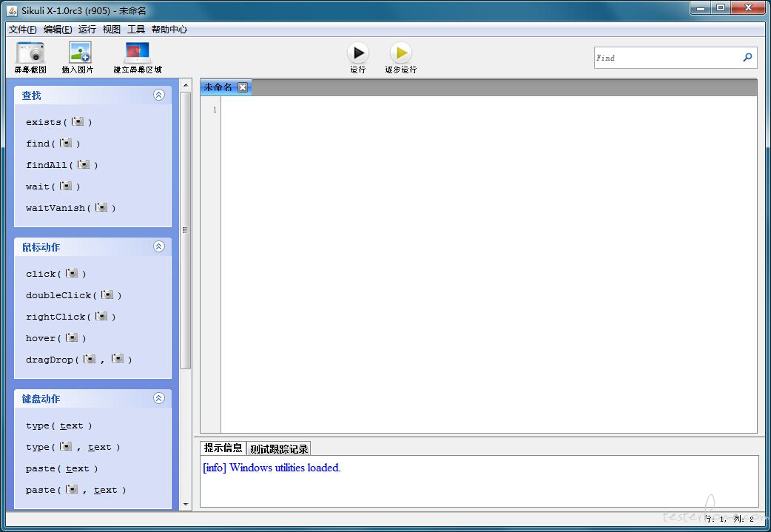This screenshot has width=771, height=532.
Task: Click the 建立屏幕区域 create region icon
Action: pos(137,52)
